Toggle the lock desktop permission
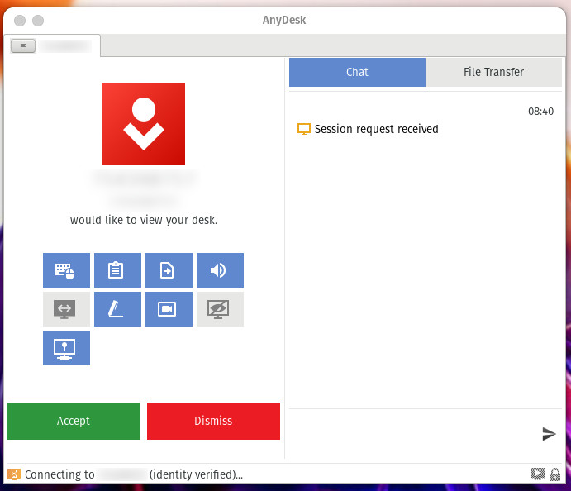The height and width of the screenshot is (491, 571). pos(66,348)
